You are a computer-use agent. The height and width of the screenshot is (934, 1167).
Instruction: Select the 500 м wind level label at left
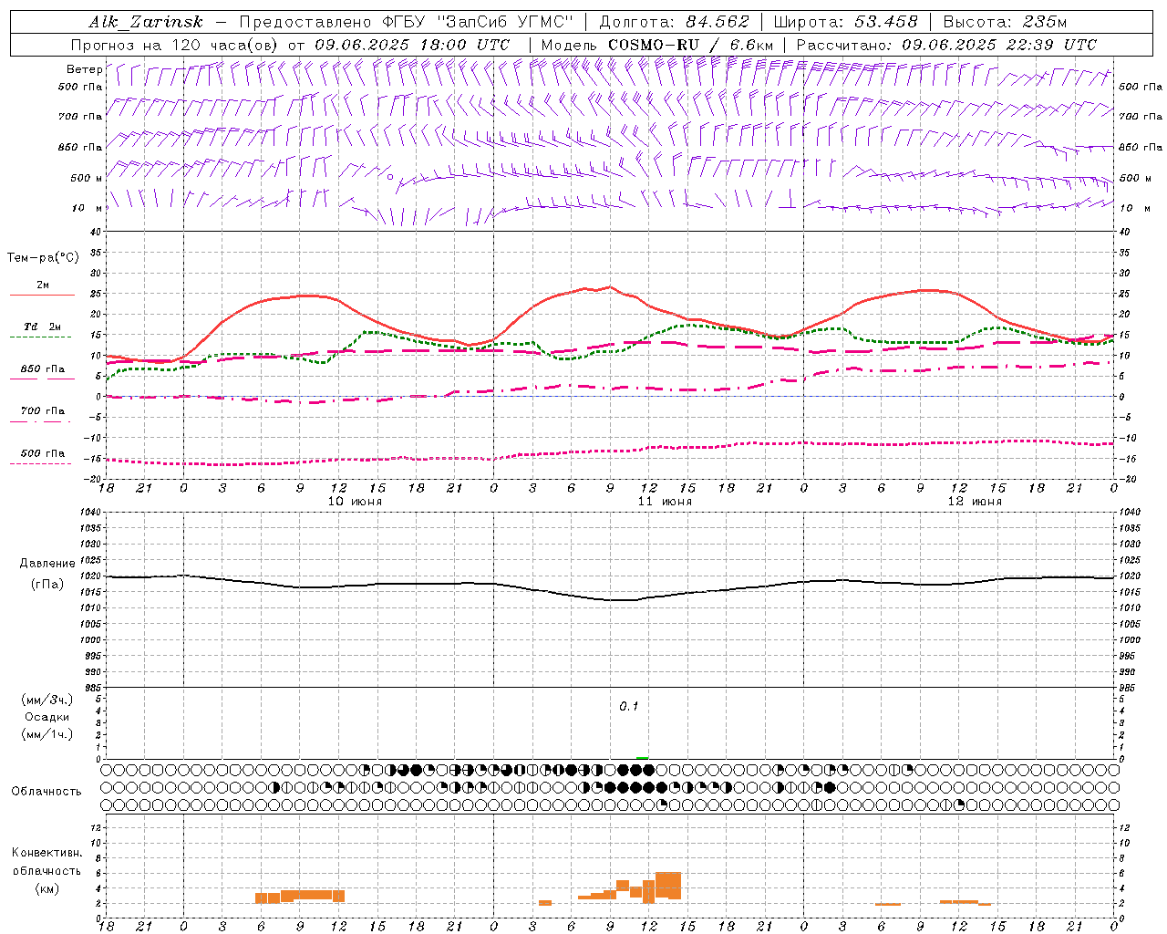86,178
